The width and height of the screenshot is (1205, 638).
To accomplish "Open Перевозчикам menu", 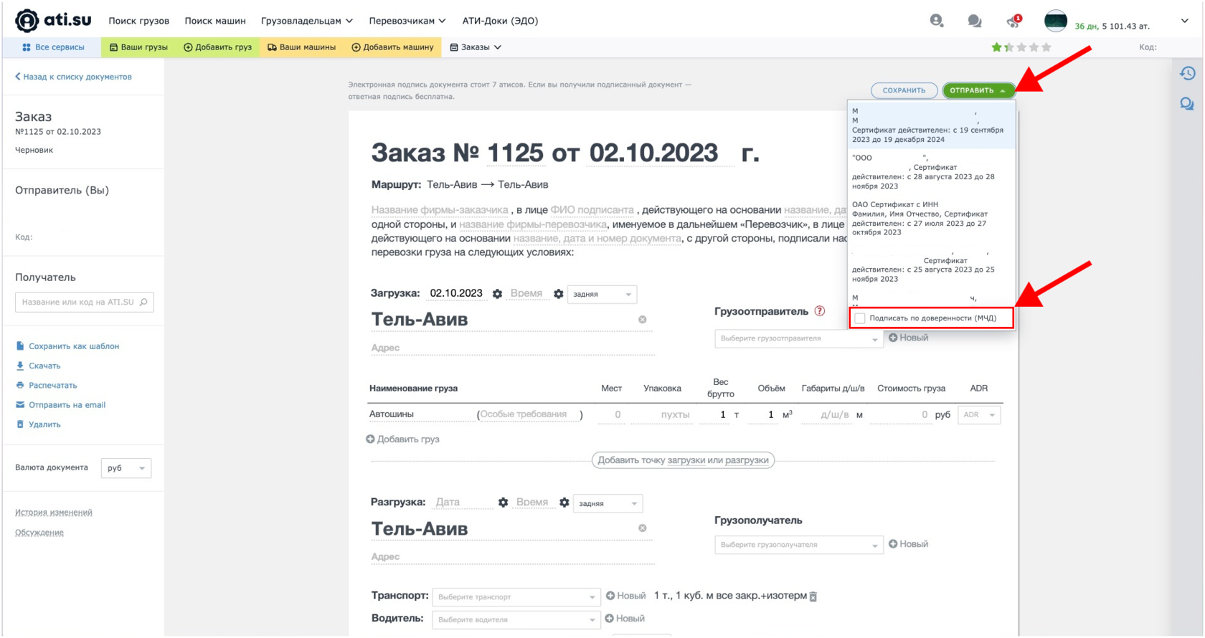I will pos(407,21).
